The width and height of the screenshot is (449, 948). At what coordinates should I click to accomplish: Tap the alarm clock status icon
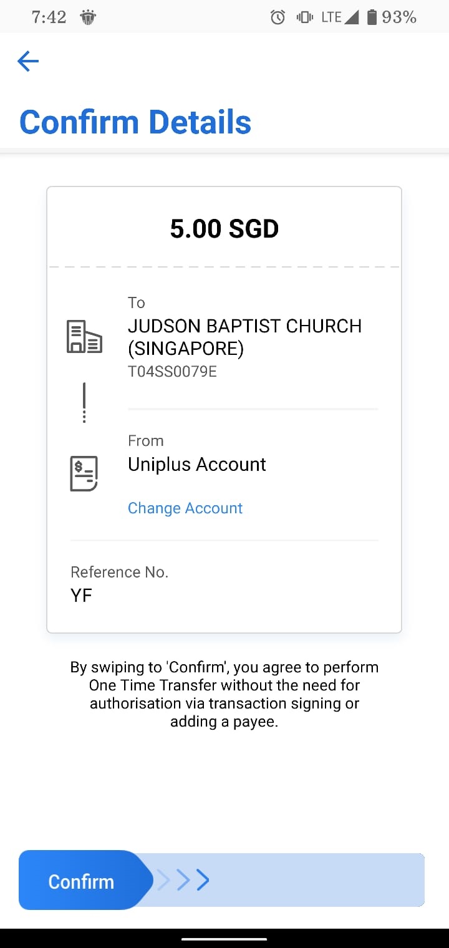point(278,17)
